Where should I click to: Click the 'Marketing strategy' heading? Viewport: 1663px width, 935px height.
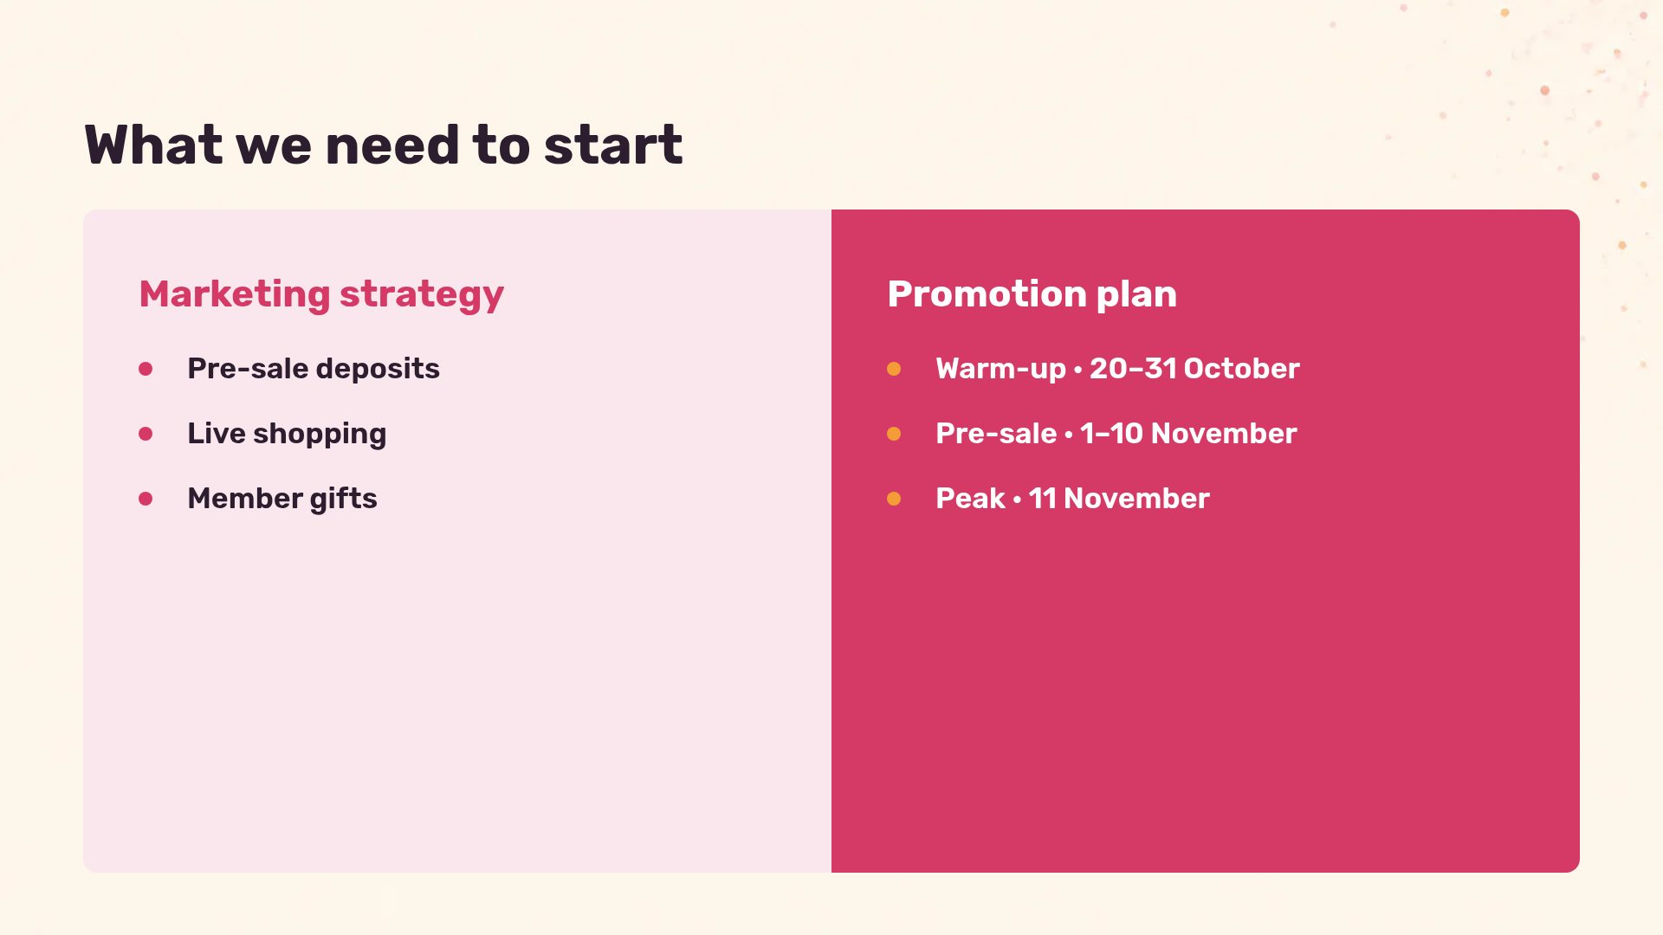coord(321,295)
